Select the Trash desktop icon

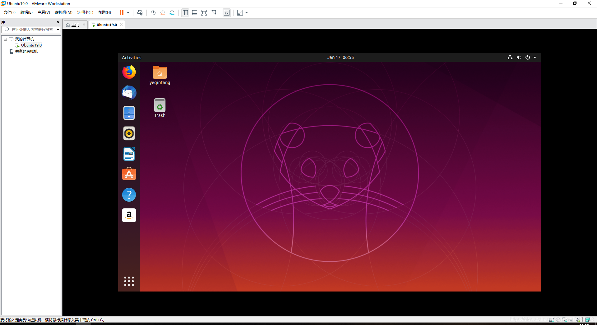click(x=160, y=108)
